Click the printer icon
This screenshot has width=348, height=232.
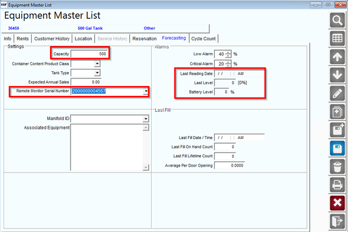(x=337, y=185)
